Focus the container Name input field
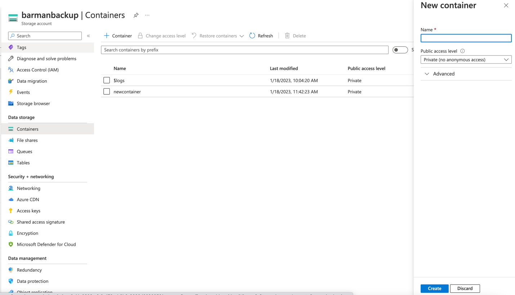 [466, 38]
